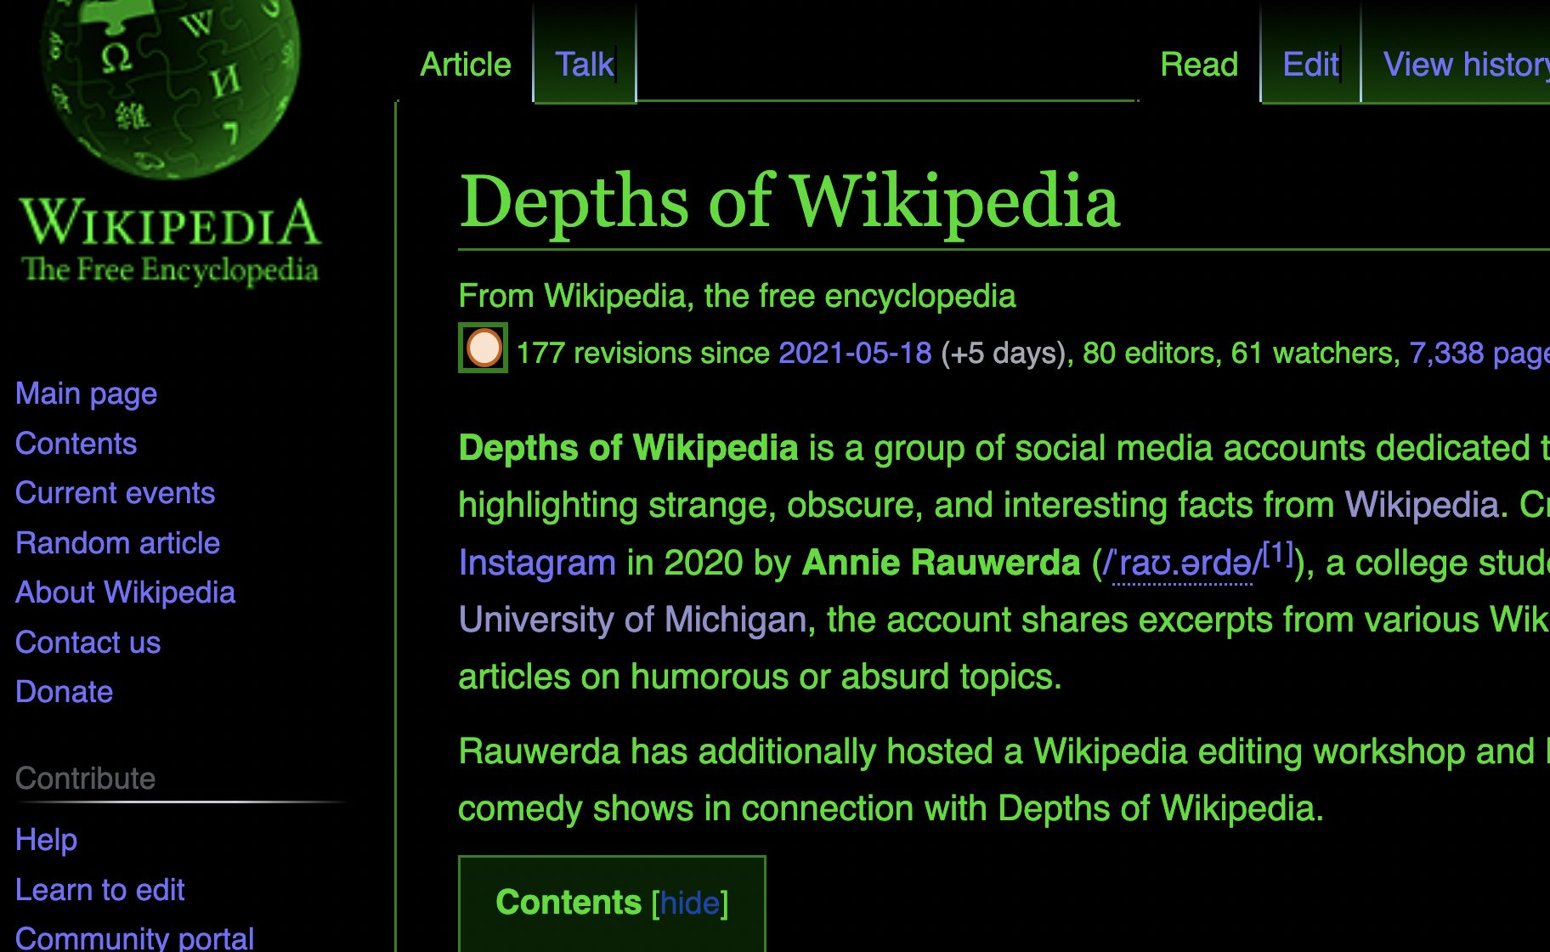Viewport: 1550px width, 952px height.
Task: Open the Article tab
Action: [466, 65]
